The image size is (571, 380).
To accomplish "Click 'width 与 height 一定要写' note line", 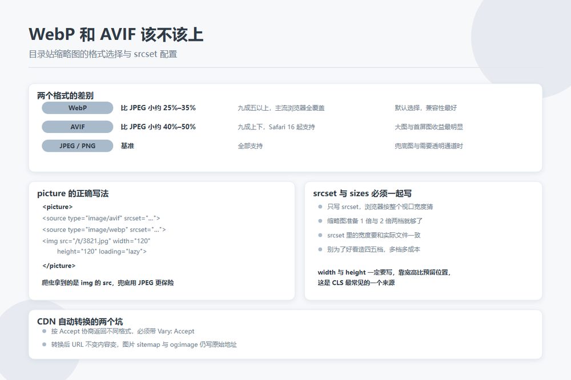I will (384, 272).
